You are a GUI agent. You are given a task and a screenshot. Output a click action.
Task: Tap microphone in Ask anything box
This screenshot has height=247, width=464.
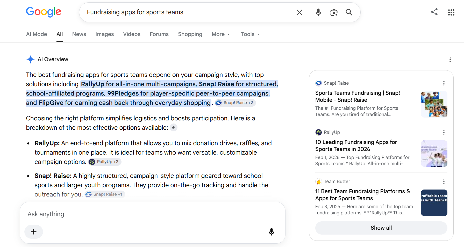[x=272, y=232]
